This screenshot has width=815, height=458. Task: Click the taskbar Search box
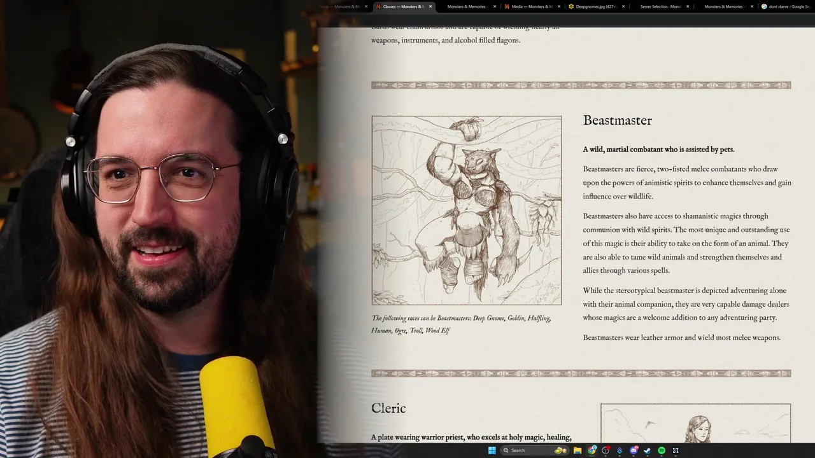534,450
